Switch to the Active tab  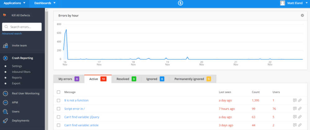pos(98,79)
